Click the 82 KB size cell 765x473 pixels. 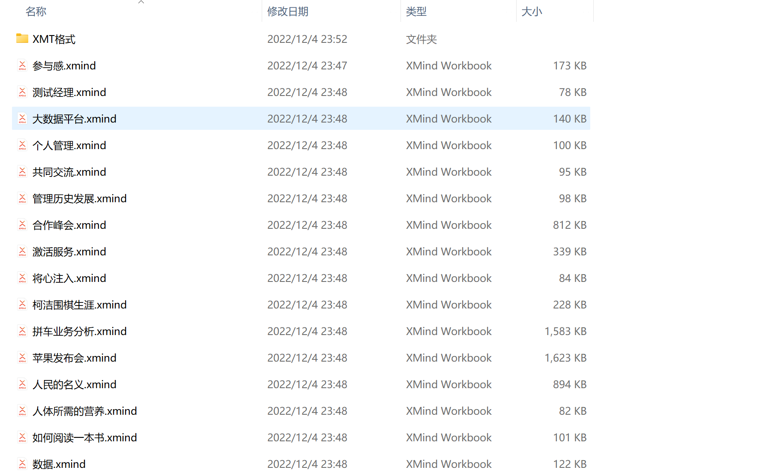(573, 411)
